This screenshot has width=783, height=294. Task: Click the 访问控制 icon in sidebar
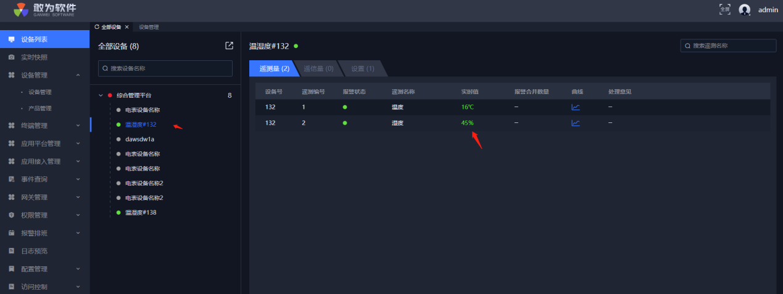click(11, 287)
